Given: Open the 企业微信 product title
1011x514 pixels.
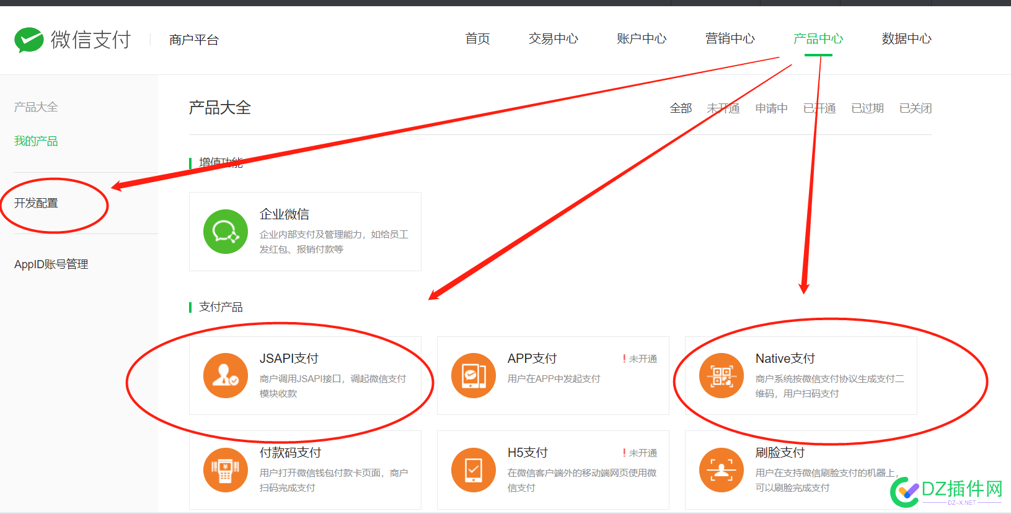Looking at the screenshot, I should pyautogui.click(x=285, y=214).
